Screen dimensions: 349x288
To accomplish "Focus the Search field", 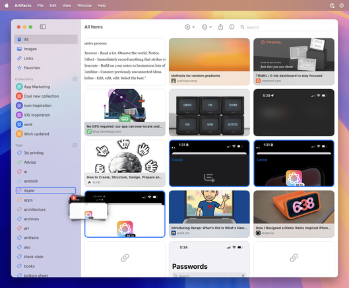I will (286, 27).
